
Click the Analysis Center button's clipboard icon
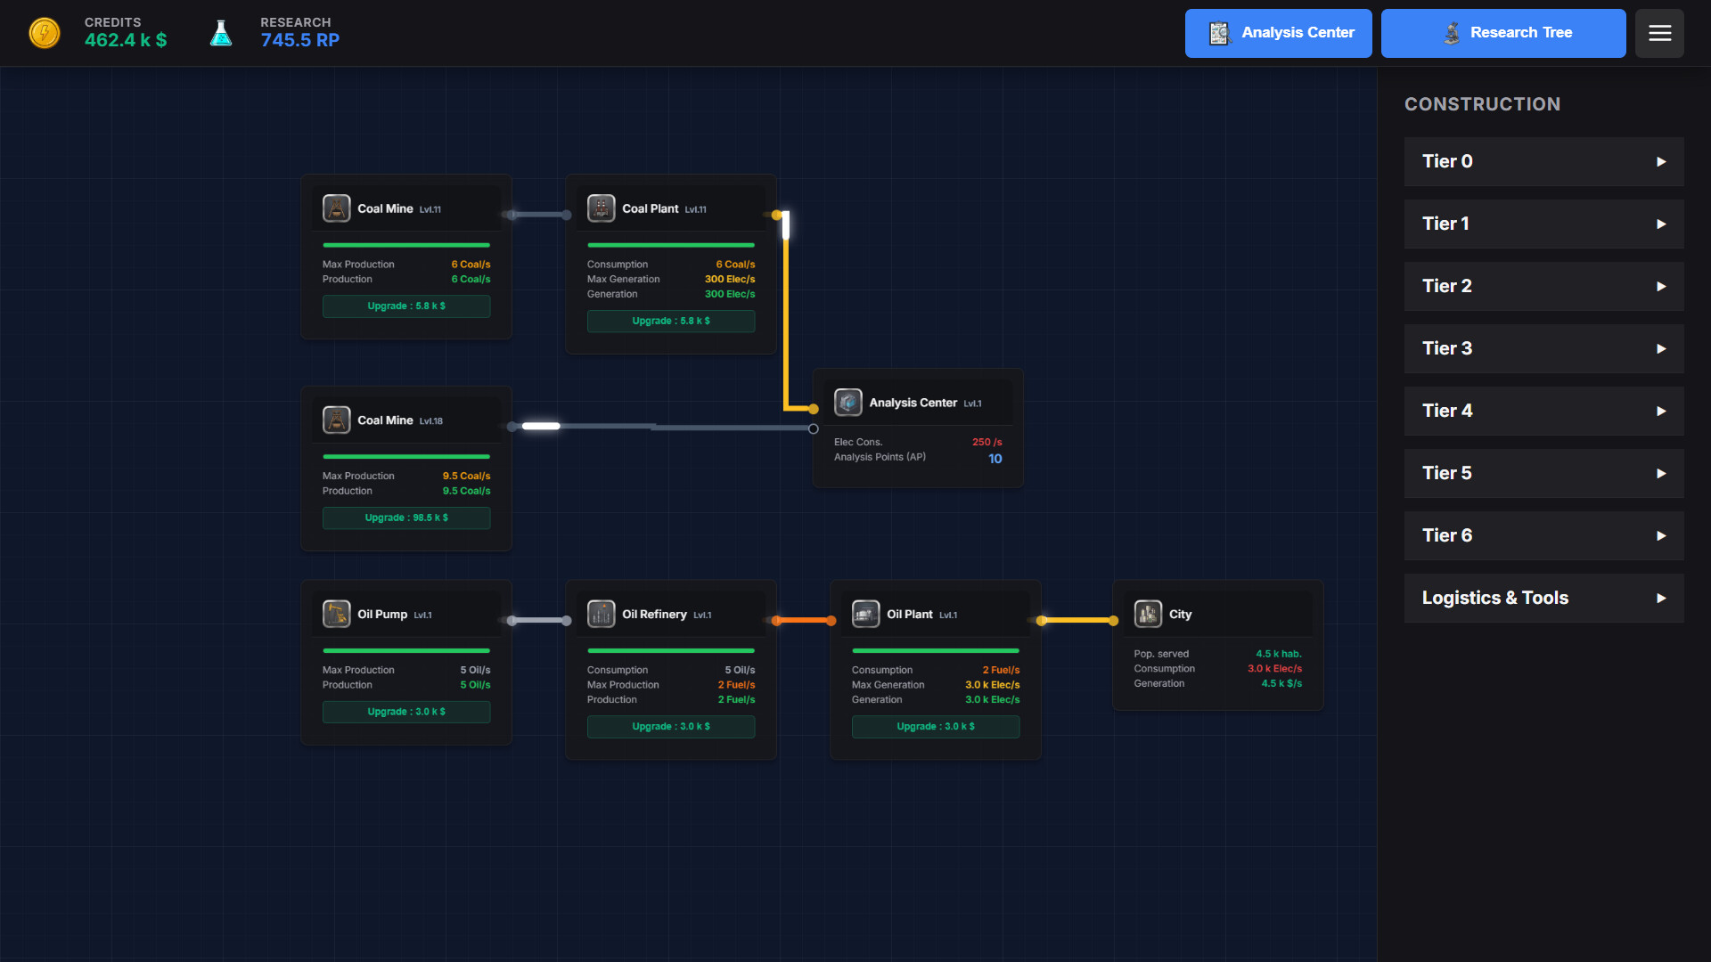(x=1219, y=33)
